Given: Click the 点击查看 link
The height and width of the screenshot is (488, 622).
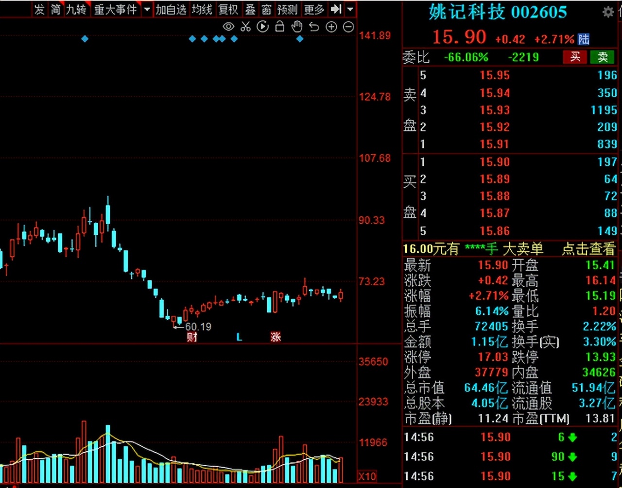Looking at the screenshot, I should 588,249.
